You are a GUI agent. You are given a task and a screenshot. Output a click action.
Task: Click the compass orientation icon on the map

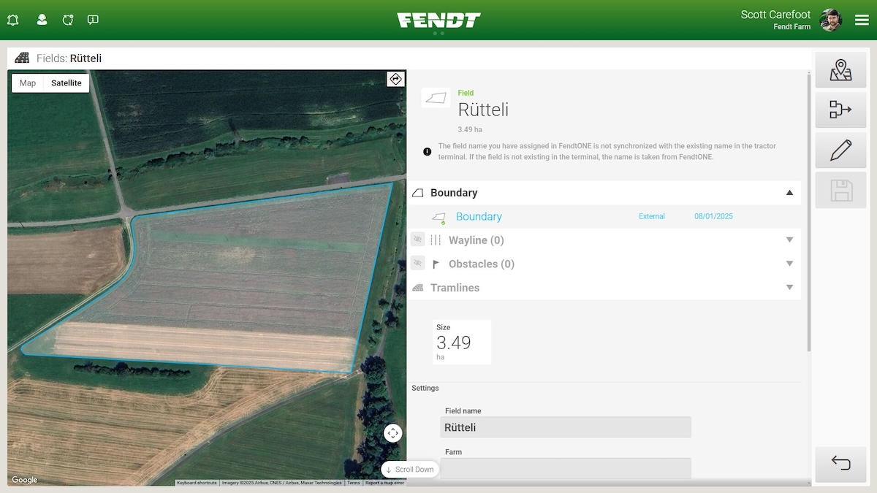pos(395,79)
